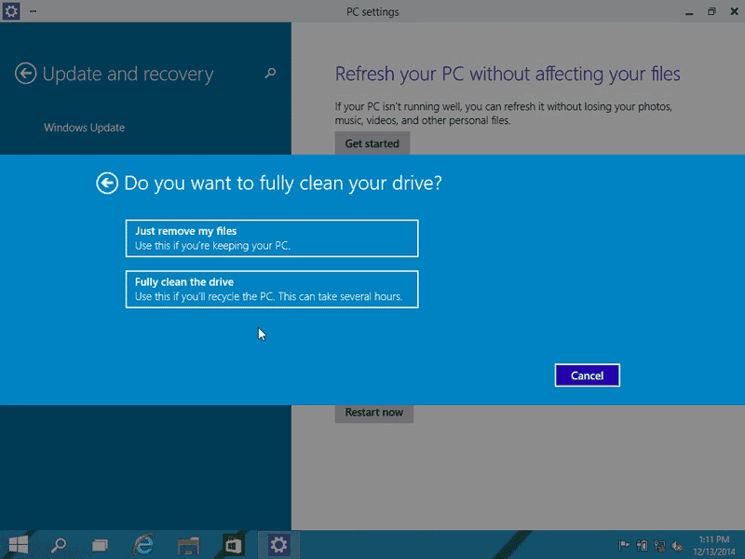
Task: Choose Just remove my files option
Action: (x=272, y=239)
